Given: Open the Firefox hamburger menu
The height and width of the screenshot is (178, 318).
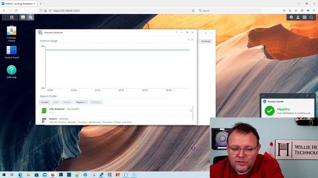Looking at the screenshot, I should tap(314, 10).
